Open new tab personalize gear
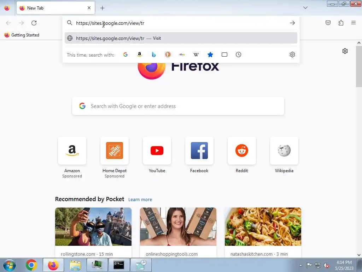362x272 pixels. (x=345, y=51)
